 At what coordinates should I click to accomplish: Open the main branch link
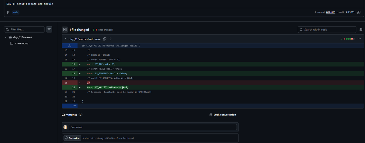(x=15, y=12)
